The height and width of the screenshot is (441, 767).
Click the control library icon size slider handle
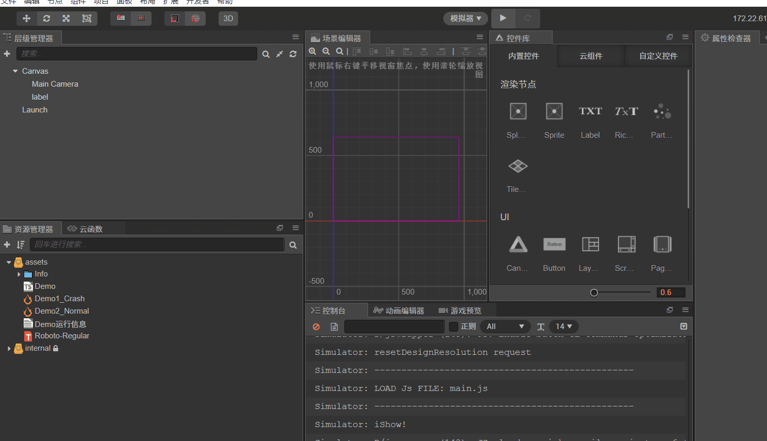point(594,293)
